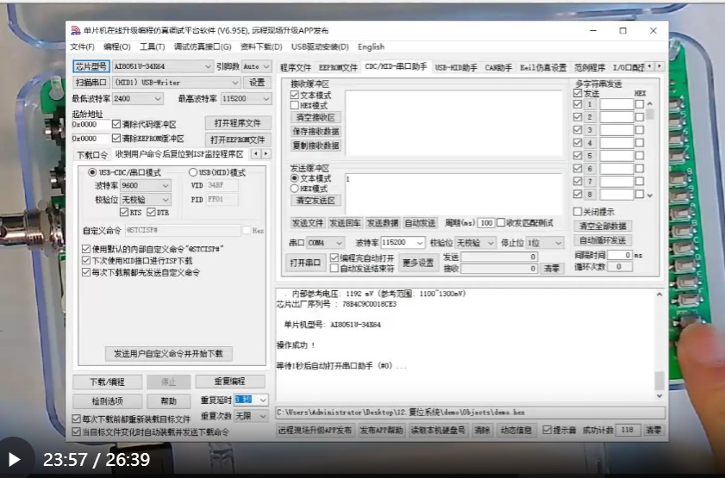
Task: Toggle 编程完自动打开 checkbox
Action: 334,258
